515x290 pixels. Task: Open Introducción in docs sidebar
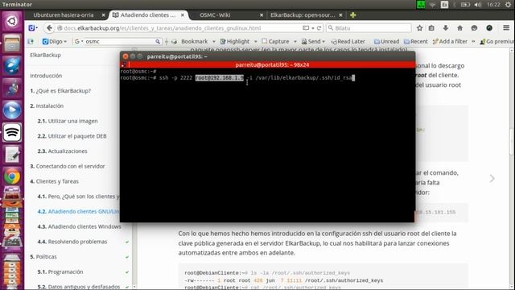(x=46, y=76)
